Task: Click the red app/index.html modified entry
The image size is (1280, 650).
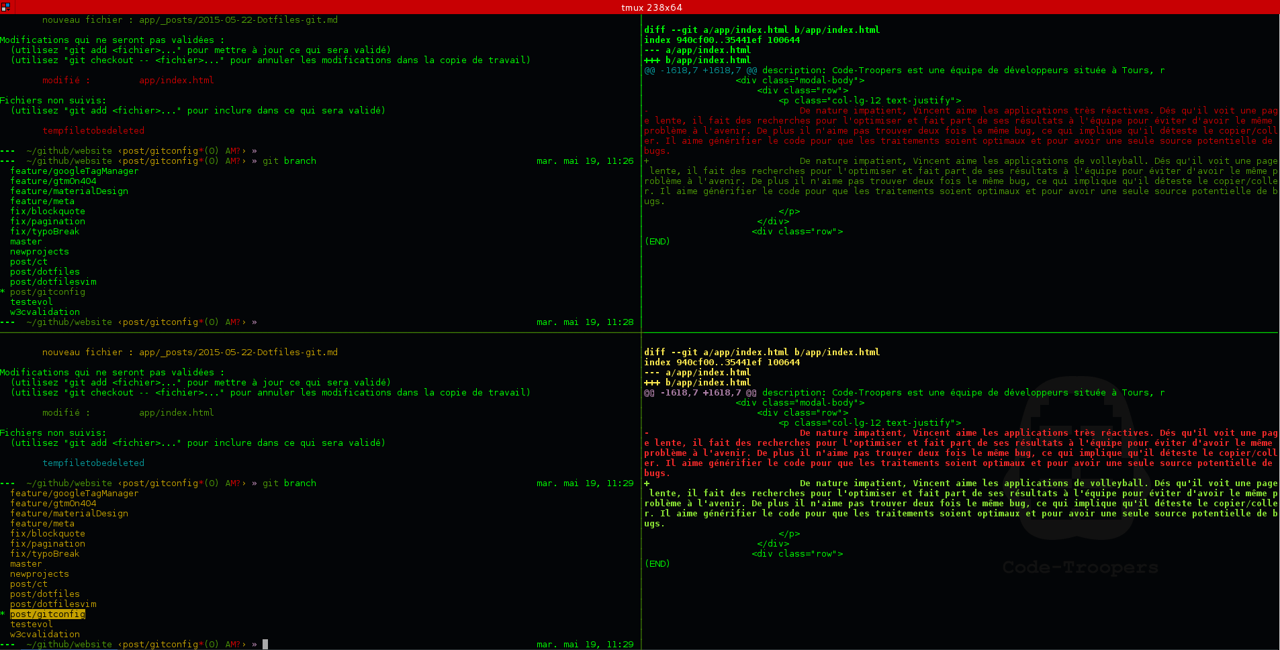Action: (176, 81)
